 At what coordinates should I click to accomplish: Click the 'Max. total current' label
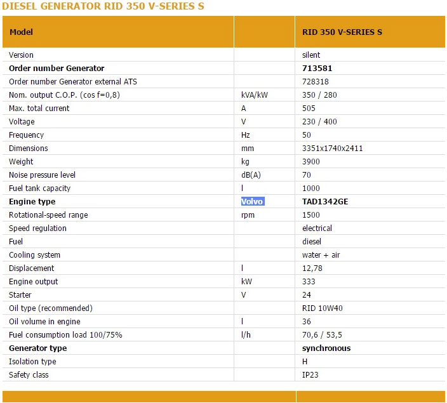tap(39, 109)
